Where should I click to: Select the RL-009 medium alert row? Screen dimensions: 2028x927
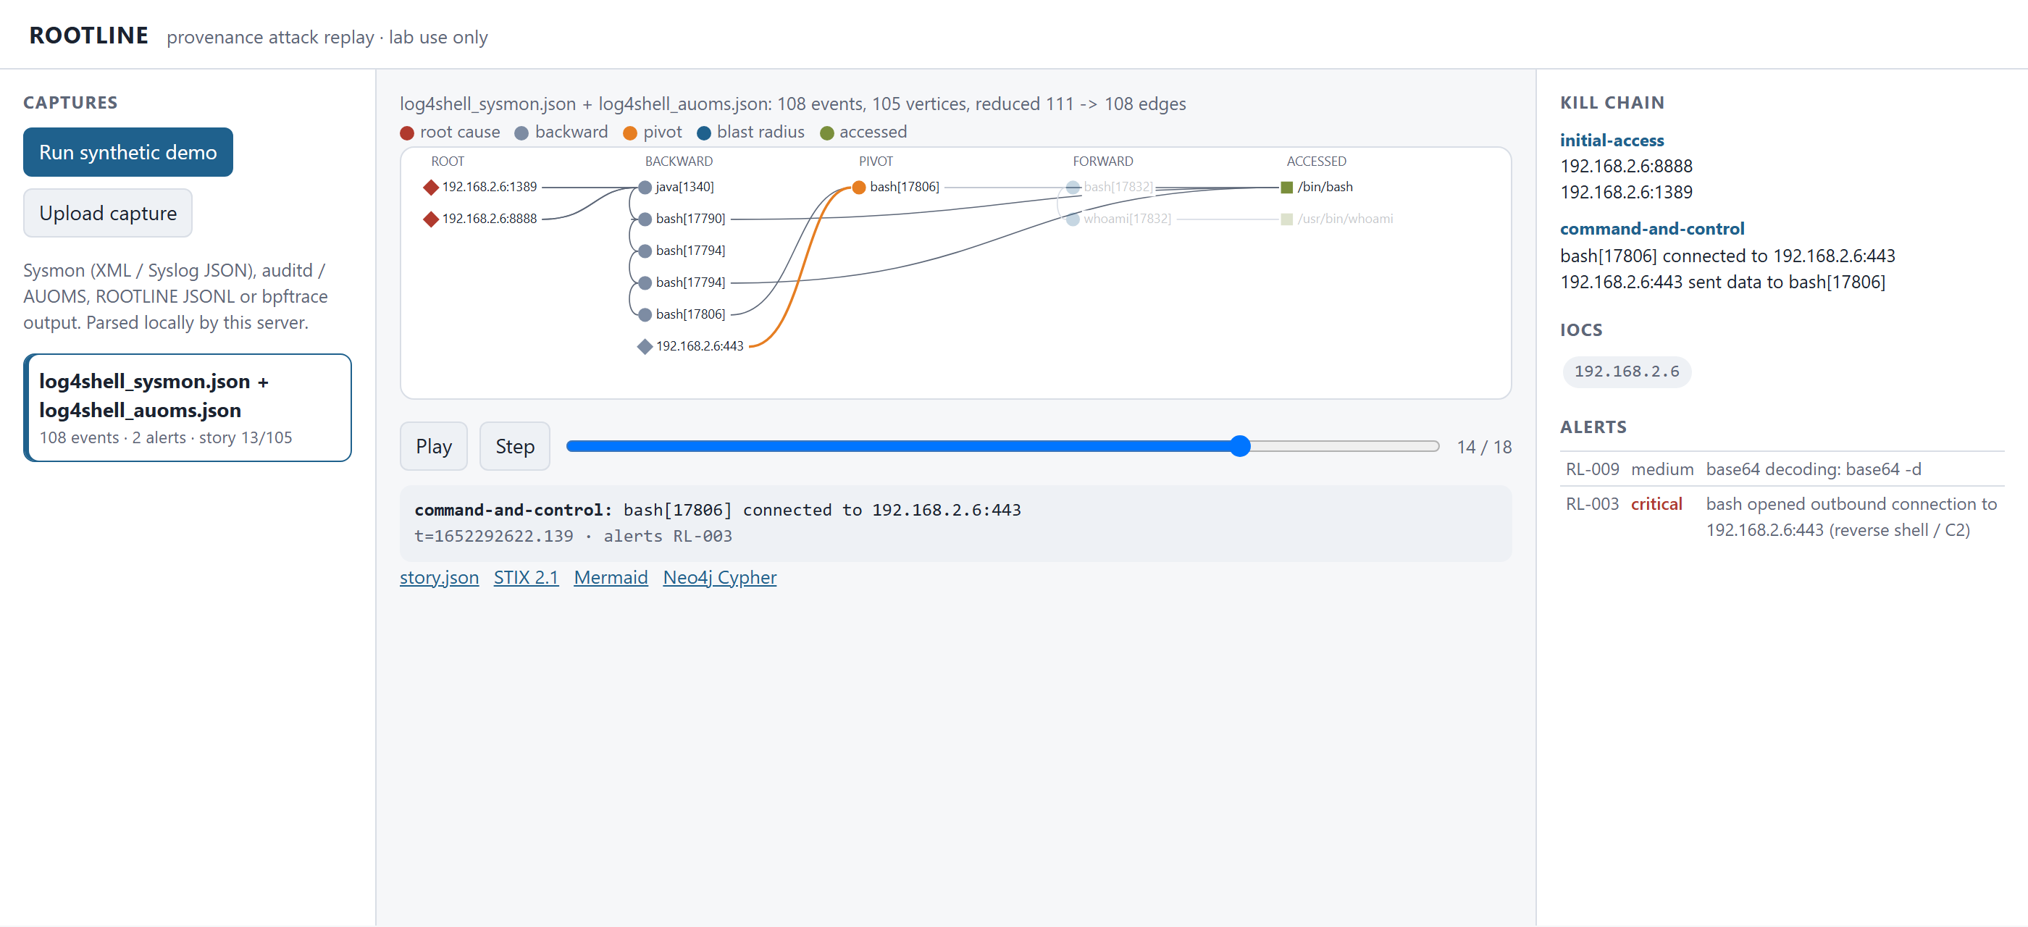point(1782,469)
